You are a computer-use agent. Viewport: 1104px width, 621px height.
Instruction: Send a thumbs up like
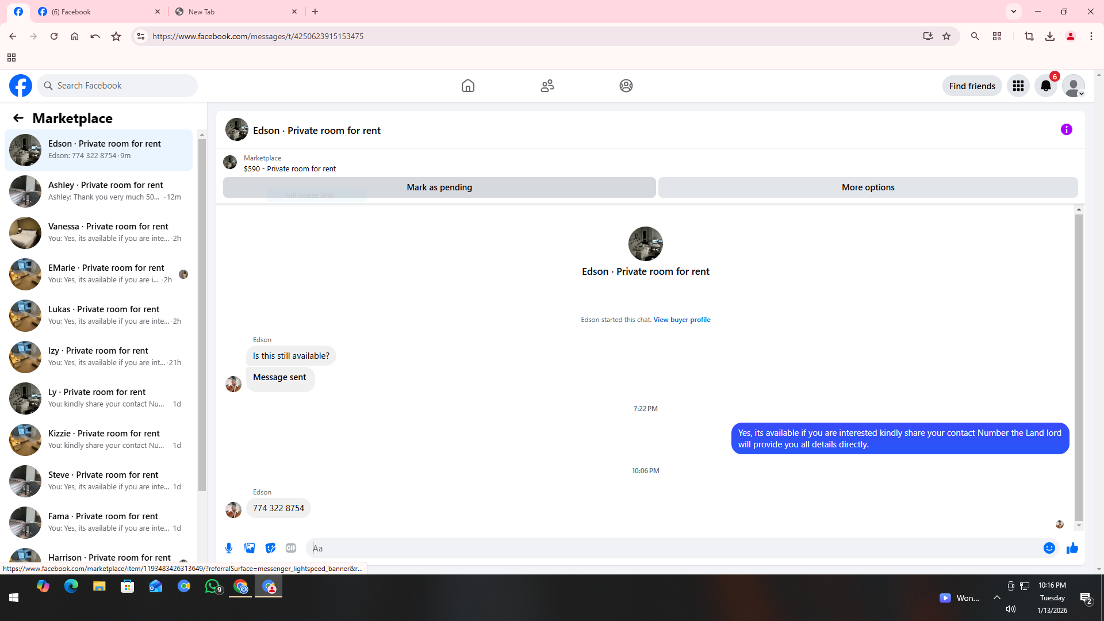click(x=1072, y=548)
